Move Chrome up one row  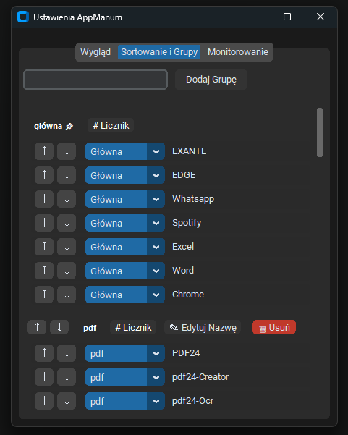click(x=44, y=295)
